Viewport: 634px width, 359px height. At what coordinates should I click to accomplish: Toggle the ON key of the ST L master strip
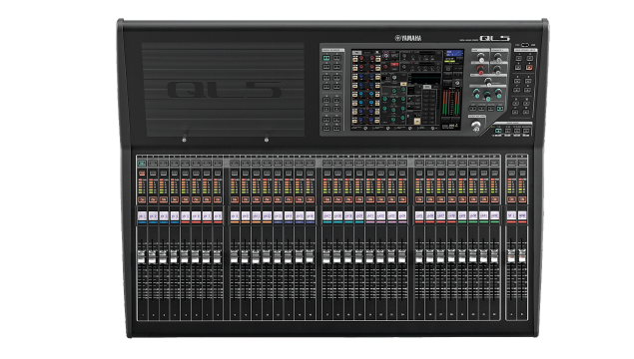(511, 199)
